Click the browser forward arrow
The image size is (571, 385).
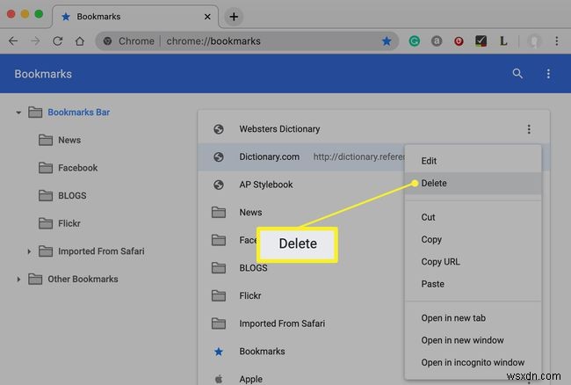pos(35,40)
